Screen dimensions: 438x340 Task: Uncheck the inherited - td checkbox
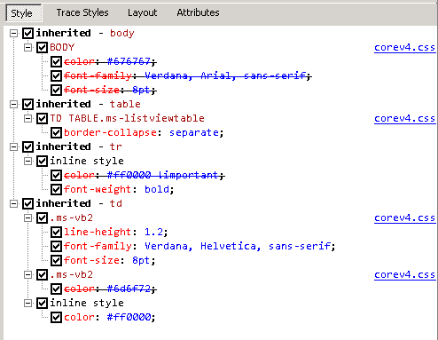click(x=27, y=203)
